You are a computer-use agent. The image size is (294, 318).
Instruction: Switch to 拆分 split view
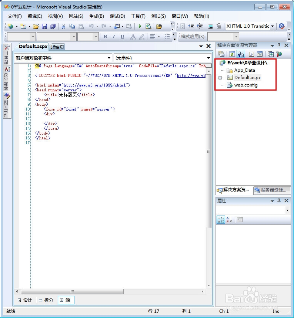click(46, 300)
